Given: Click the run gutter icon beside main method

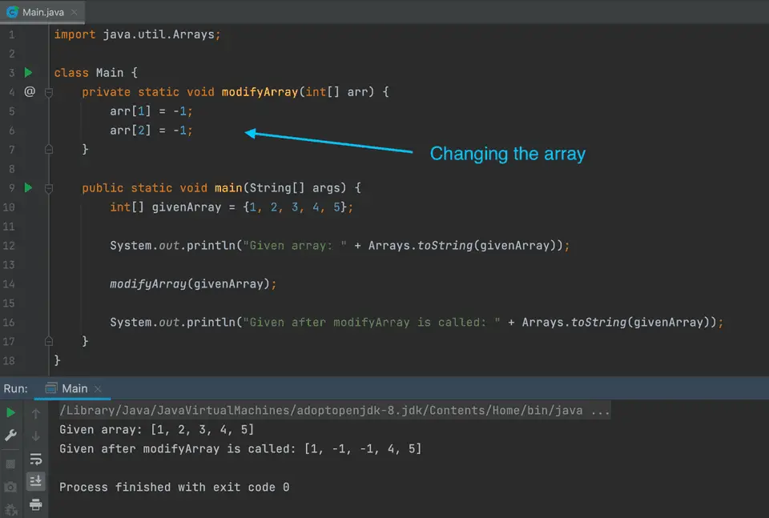Looking at the screenshot, I should 29,187.
